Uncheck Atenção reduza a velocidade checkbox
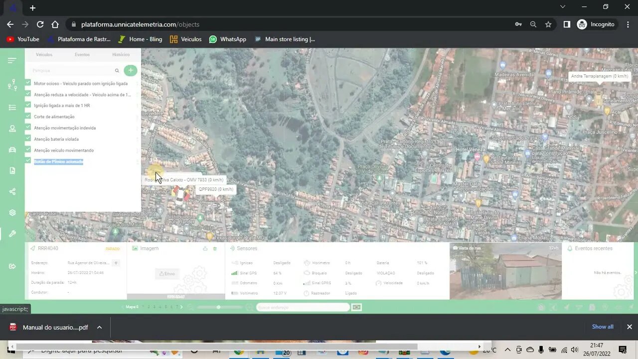638x359 pixels. 28,94
